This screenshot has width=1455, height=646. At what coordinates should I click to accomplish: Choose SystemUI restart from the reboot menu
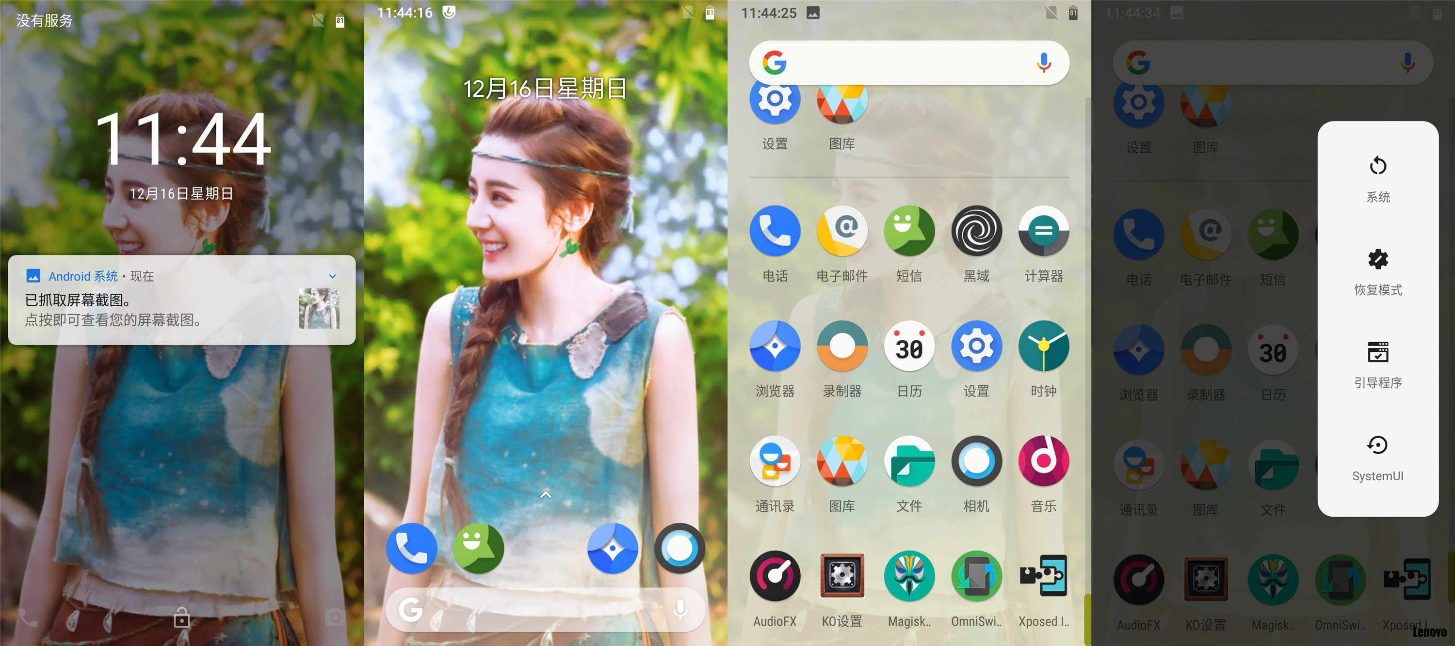1377,457
